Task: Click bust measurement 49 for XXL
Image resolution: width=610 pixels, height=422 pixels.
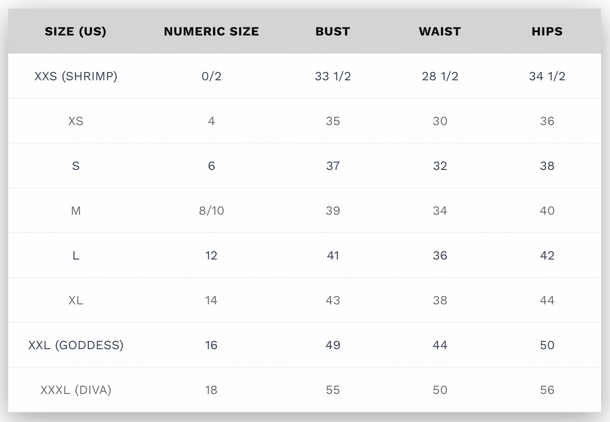Action: 333,345
